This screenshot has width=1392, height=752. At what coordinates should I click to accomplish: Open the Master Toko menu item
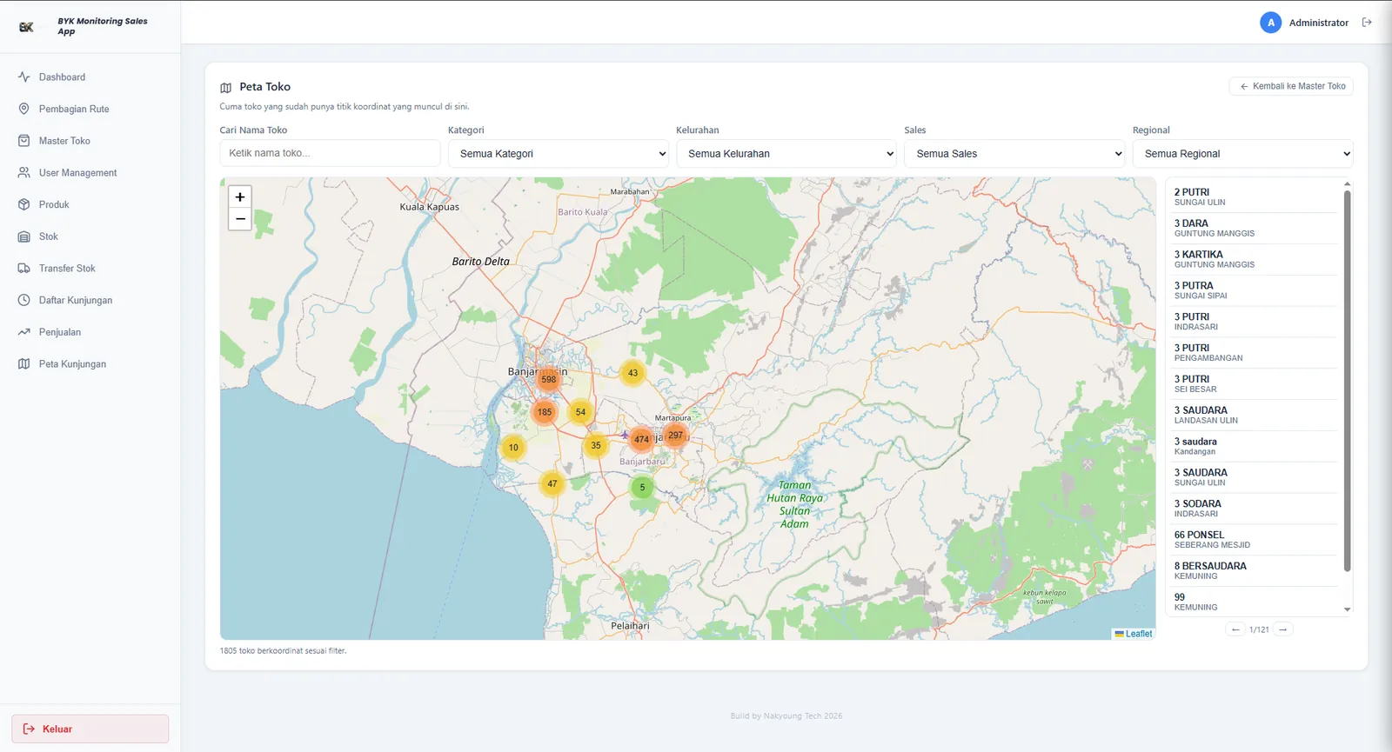(x=90, y=141)
